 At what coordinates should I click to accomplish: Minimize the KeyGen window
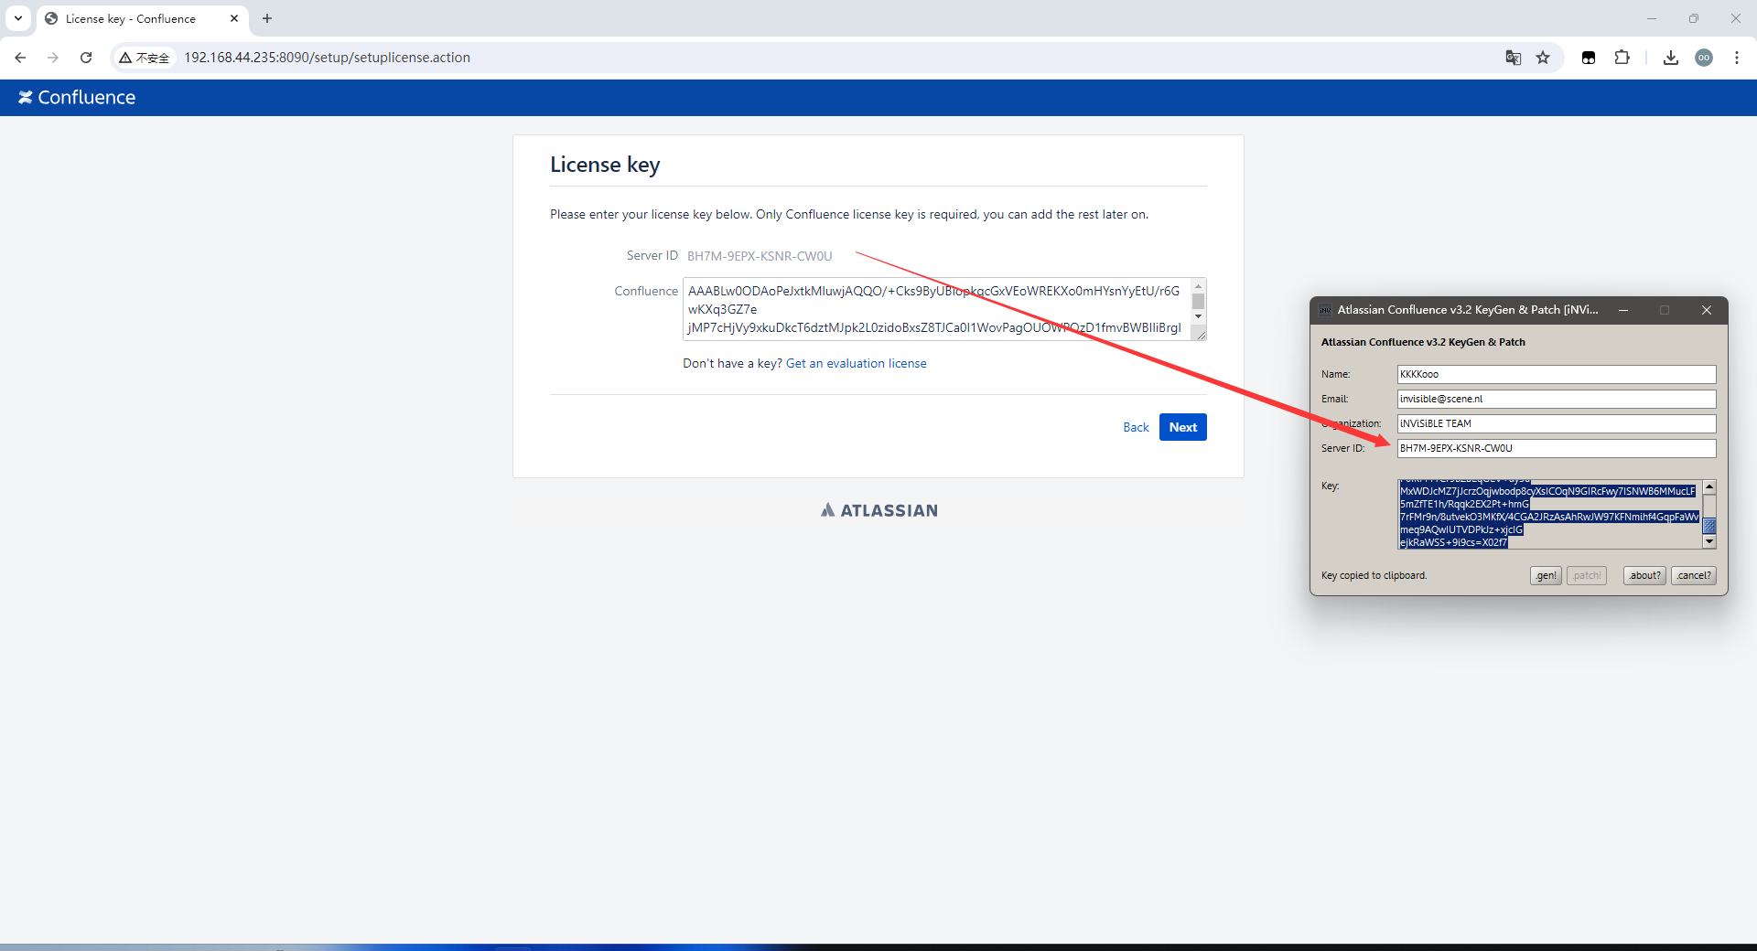[1623, 310]
